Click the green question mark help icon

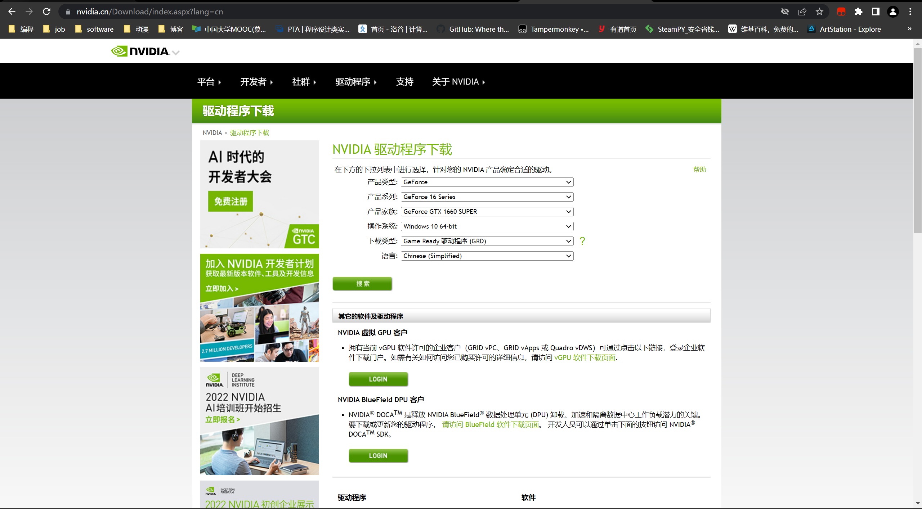(582, 241)
